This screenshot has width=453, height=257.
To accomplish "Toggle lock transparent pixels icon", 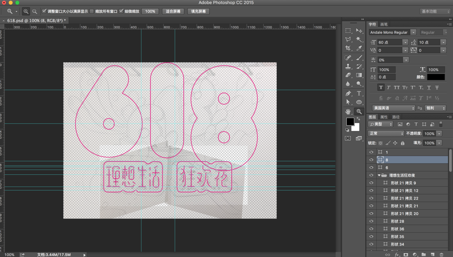I will pos(380,143).
